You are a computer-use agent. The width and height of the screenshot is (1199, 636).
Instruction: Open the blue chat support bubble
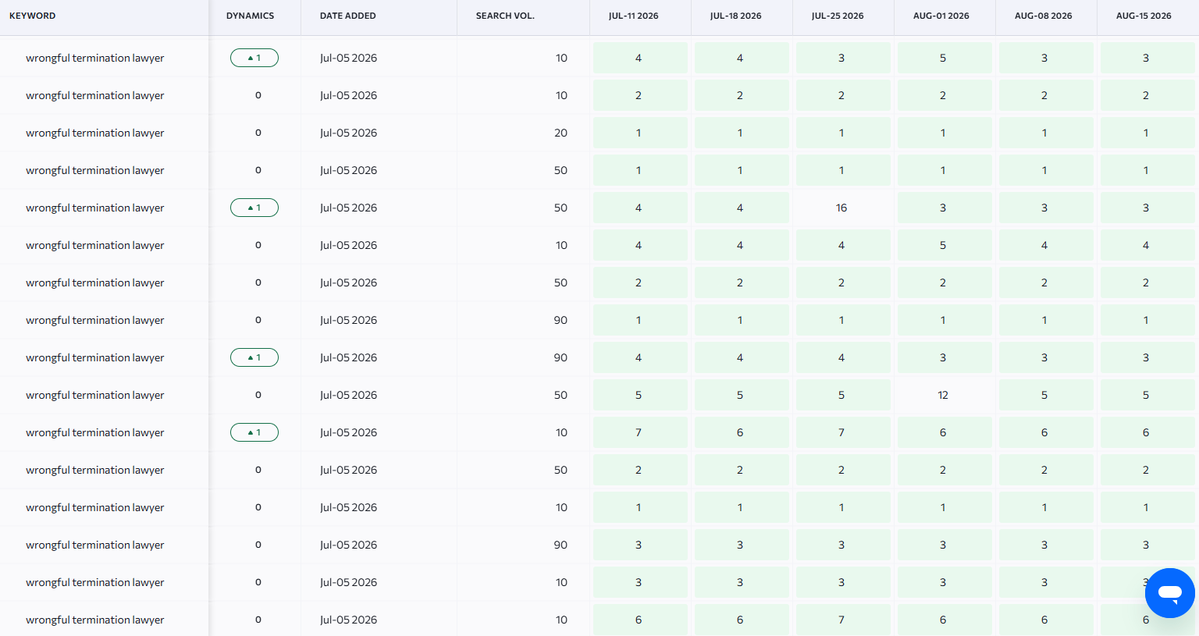pyautogui.click(x=1169, y=593)
